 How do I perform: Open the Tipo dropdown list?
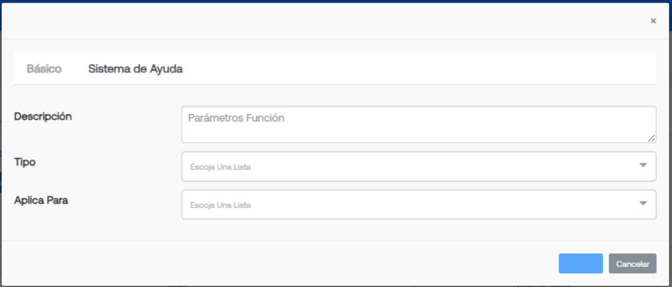(x=419, y=166)
